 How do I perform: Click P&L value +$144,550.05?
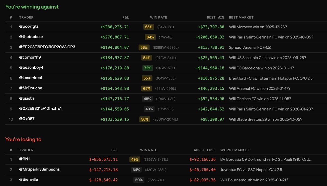point(115,109)
